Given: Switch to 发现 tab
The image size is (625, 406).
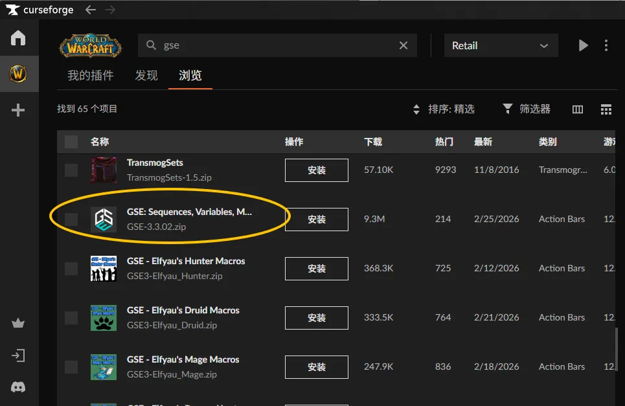Looking at the screenshot, I should pyautogui.click(x=146, y=75).
